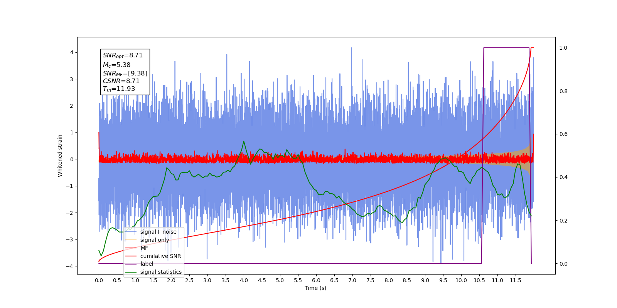Click the 1.0 tick on right axis

coord(563,48)
